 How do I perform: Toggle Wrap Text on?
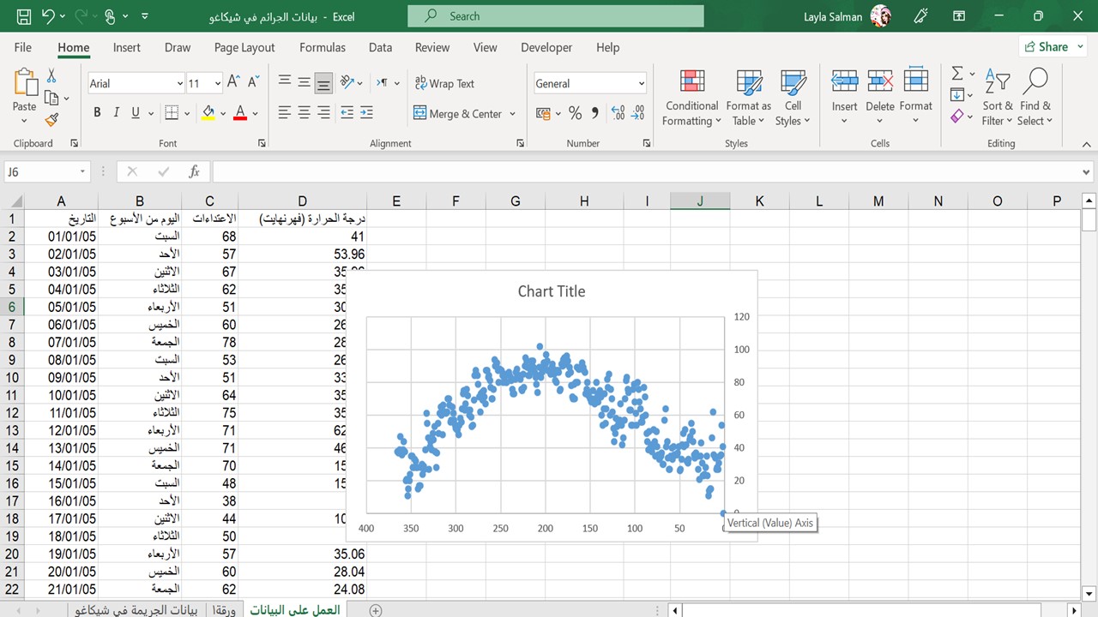(444, 83)
